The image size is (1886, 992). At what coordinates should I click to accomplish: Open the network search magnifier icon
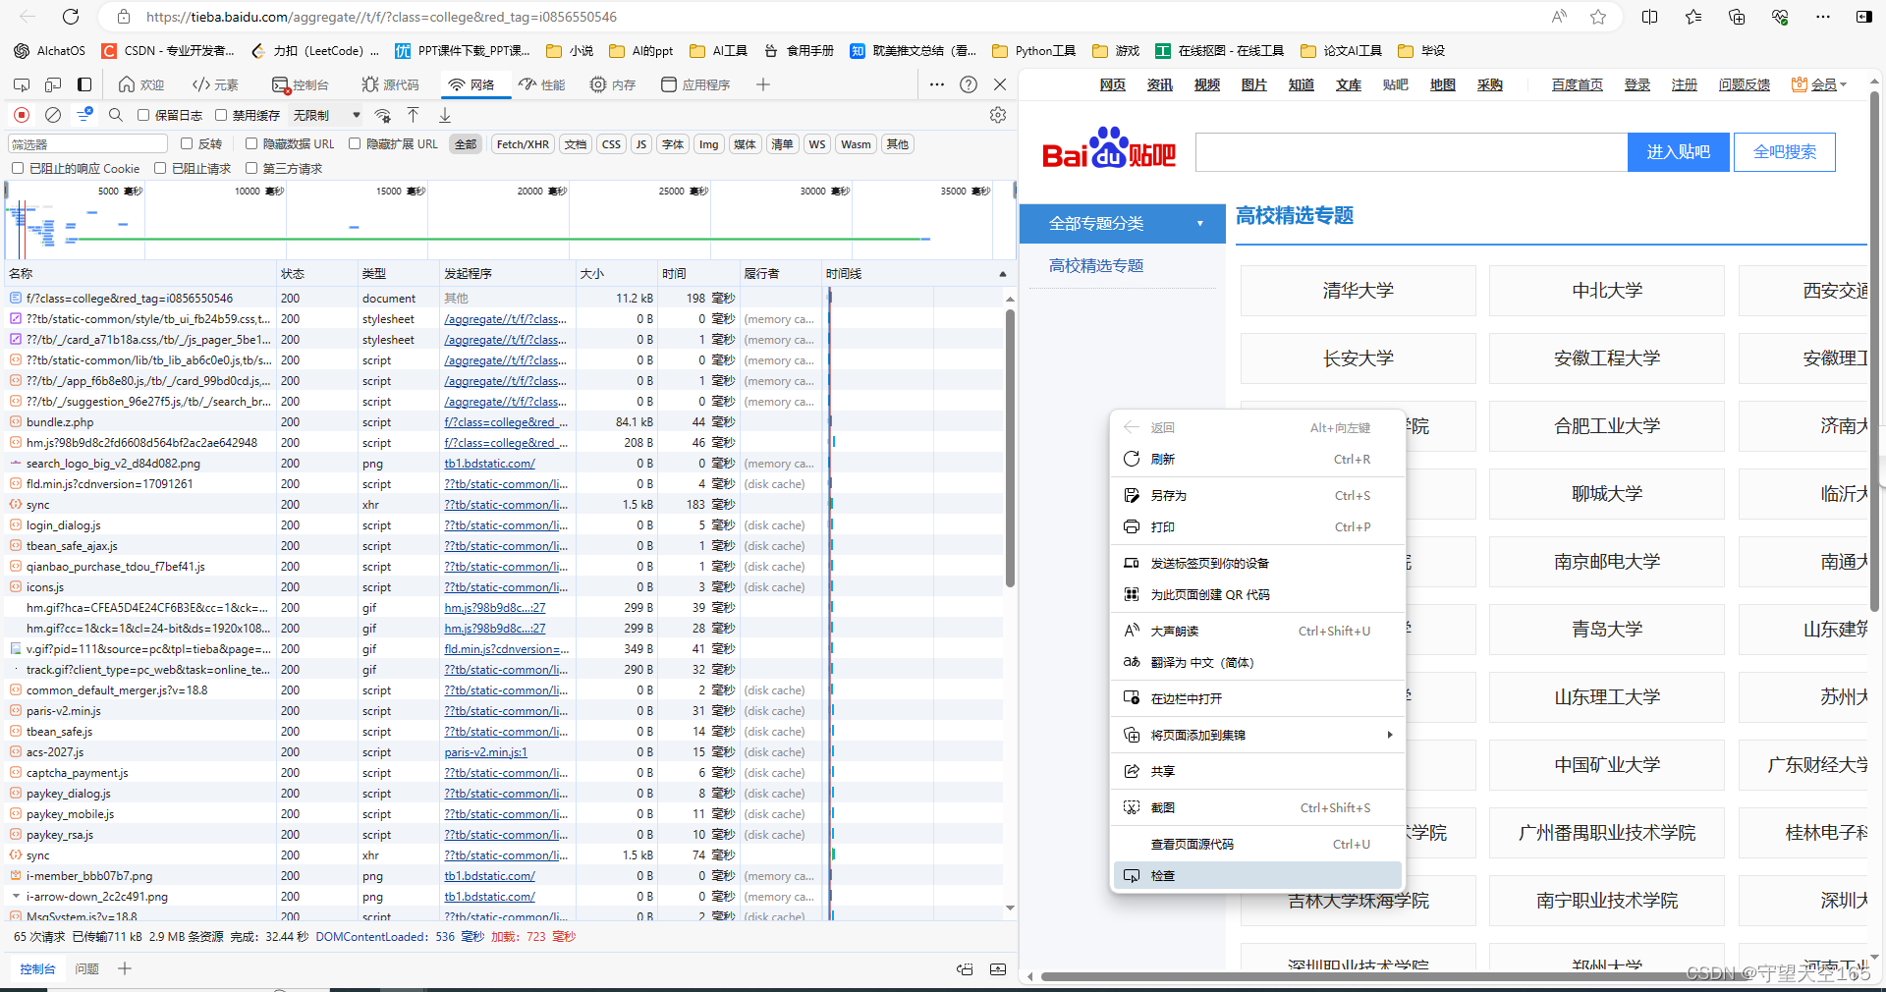116,115
